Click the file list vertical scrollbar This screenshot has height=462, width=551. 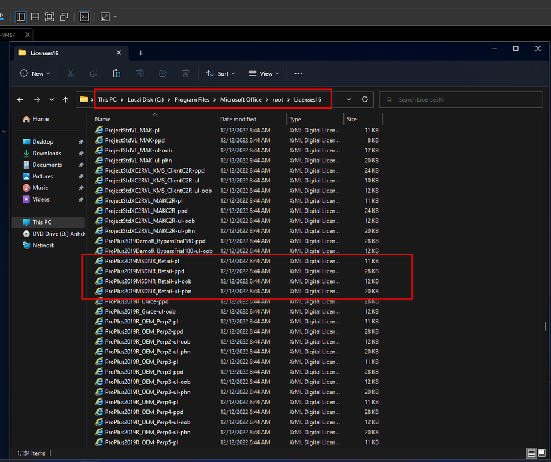click(x=545, y=326)
